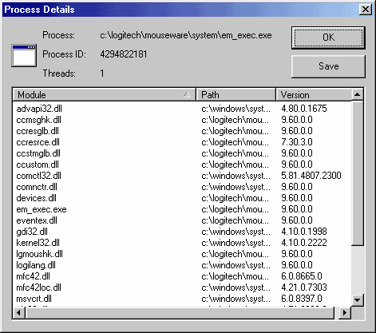Sort list by Module column header

point(105,95)
